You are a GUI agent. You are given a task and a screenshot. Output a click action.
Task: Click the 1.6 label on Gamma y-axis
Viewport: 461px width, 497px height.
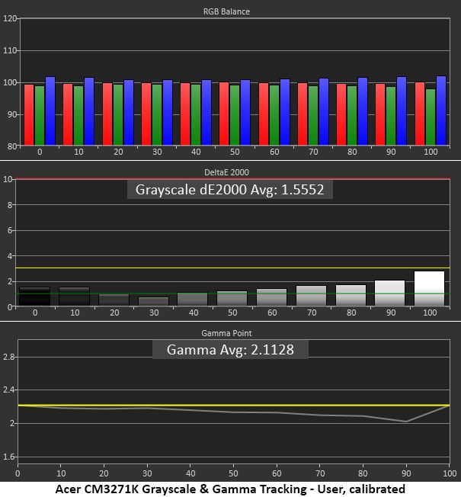coord(9,457)
